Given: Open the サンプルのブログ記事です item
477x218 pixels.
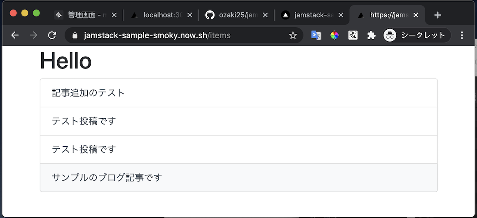Looking at the screenshot, I should (x=239, y=178).
